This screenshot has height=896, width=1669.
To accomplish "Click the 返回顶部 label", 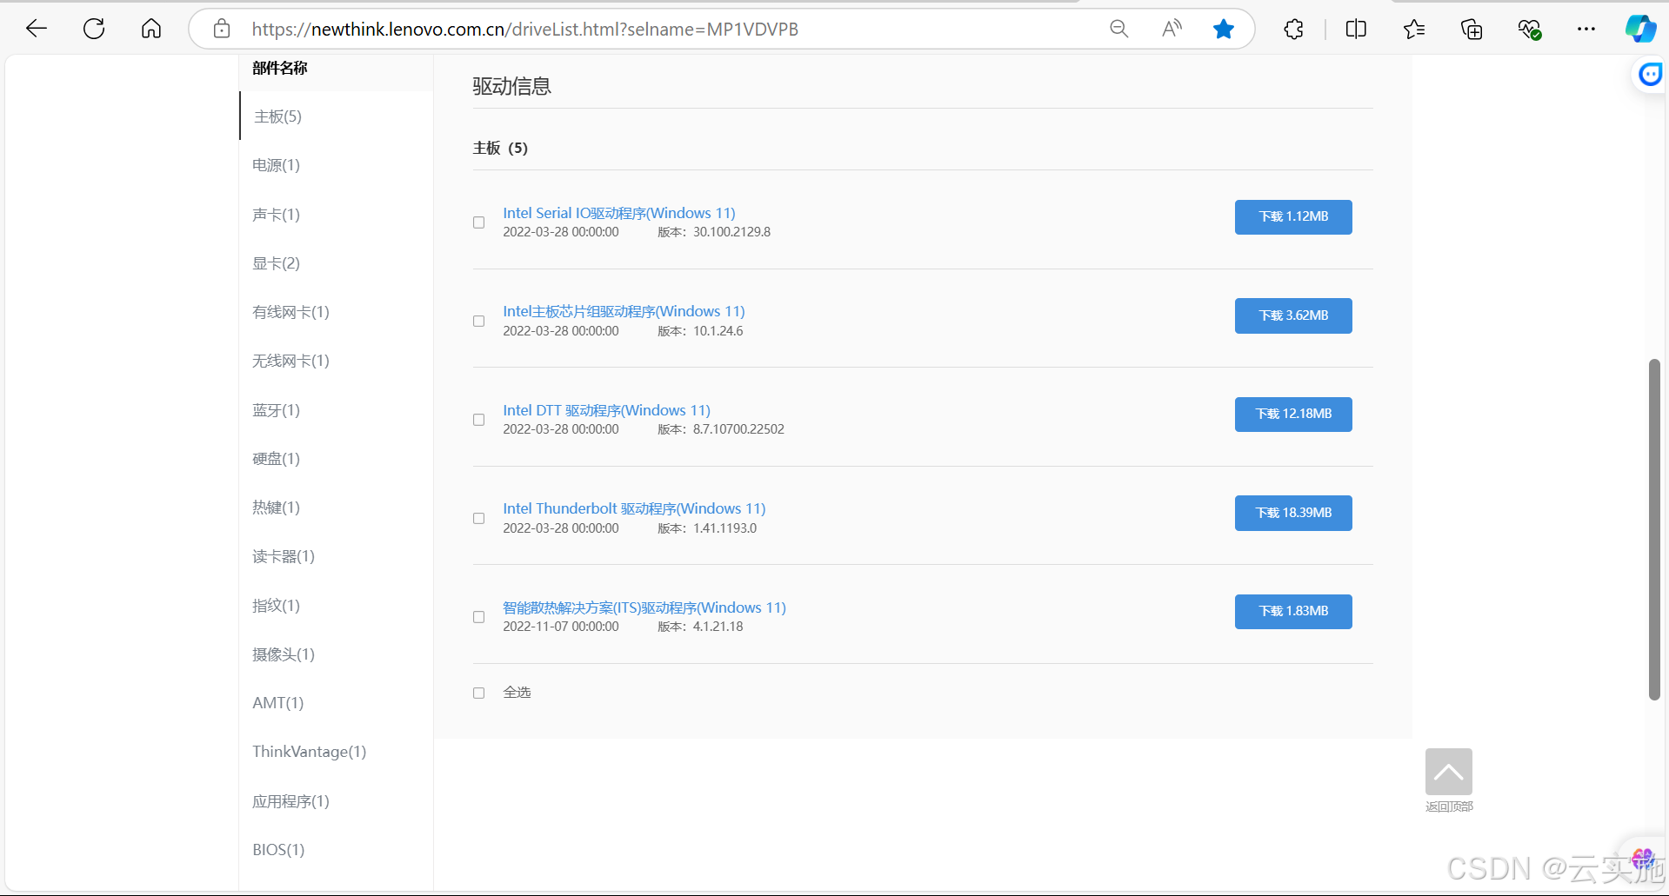I will (1449, 806).
